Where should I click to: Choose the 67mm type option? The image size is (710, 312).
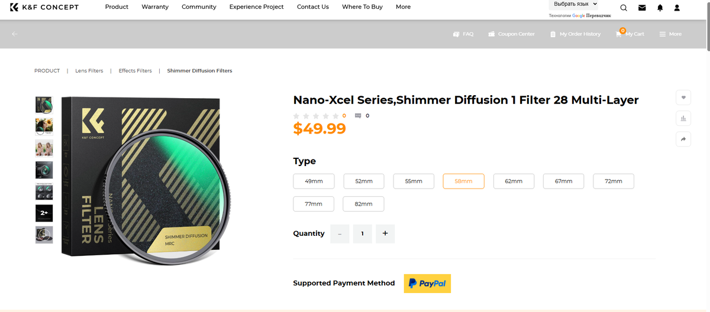pyautogui.click(x=563, y=181)
